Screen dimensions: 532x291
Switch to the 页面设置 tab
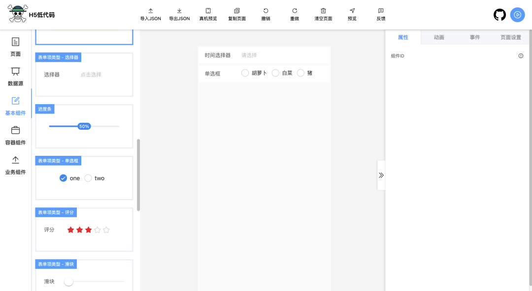coord(511,37)
